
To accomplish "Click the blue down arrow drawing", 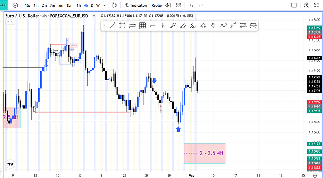I will pos(154,80).
